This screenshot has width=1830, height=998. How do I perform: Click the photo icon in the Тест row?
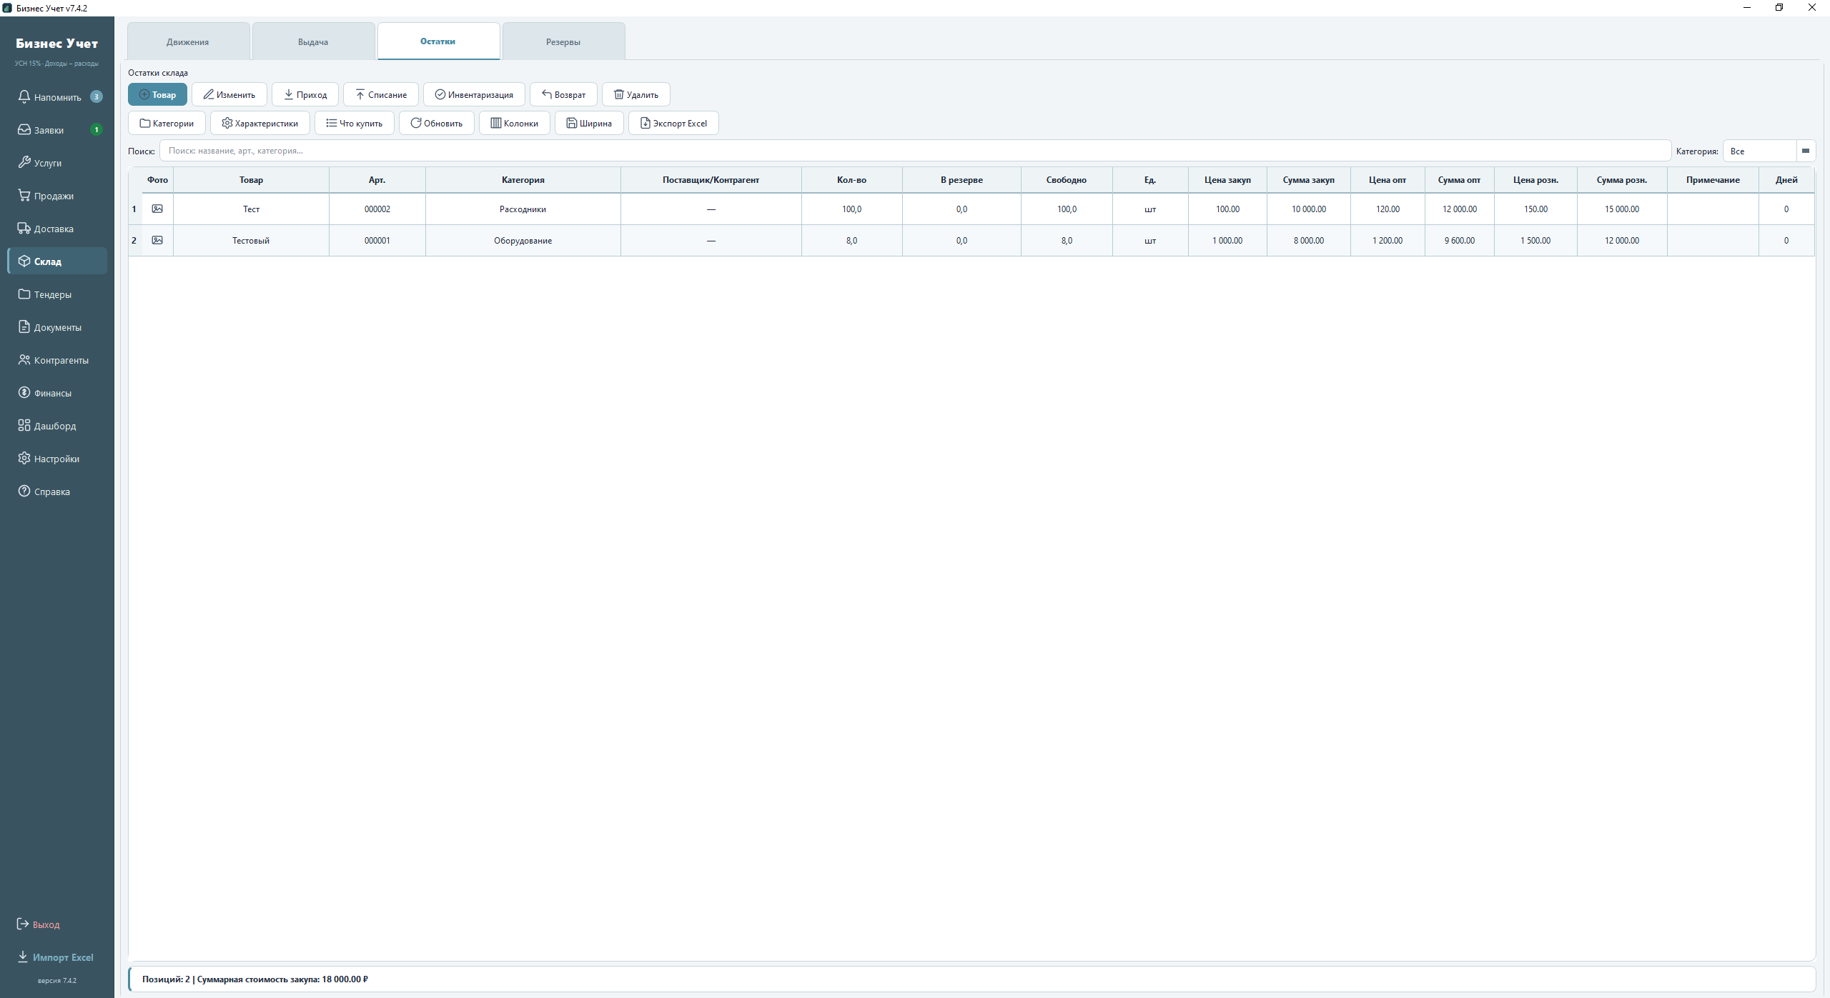(x=157, y=209)
